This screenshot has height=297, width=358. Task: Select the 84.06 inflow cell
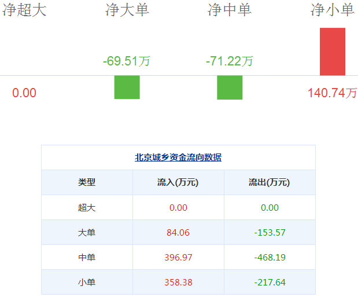click(178, 233)
